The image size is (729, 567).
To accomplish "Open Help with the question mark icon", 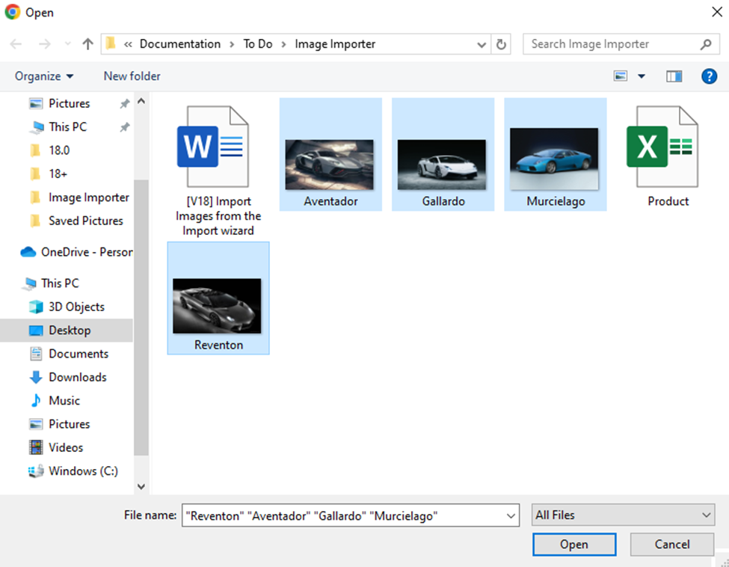I will [x=709, y=76].
